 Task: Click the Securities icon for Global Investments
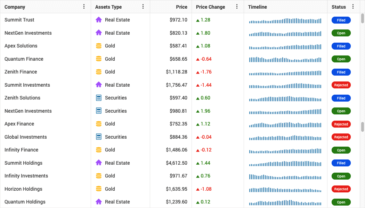pos(98,137)
